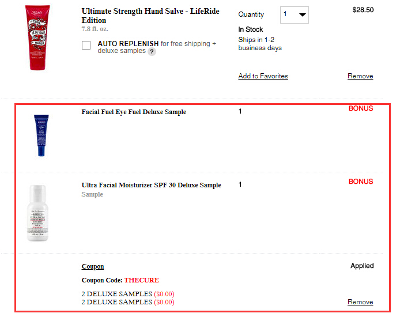The width and height of the screenshot is (400, 317).
Task: Click the BONUS label beside Moisturizer
Action: 361,182
